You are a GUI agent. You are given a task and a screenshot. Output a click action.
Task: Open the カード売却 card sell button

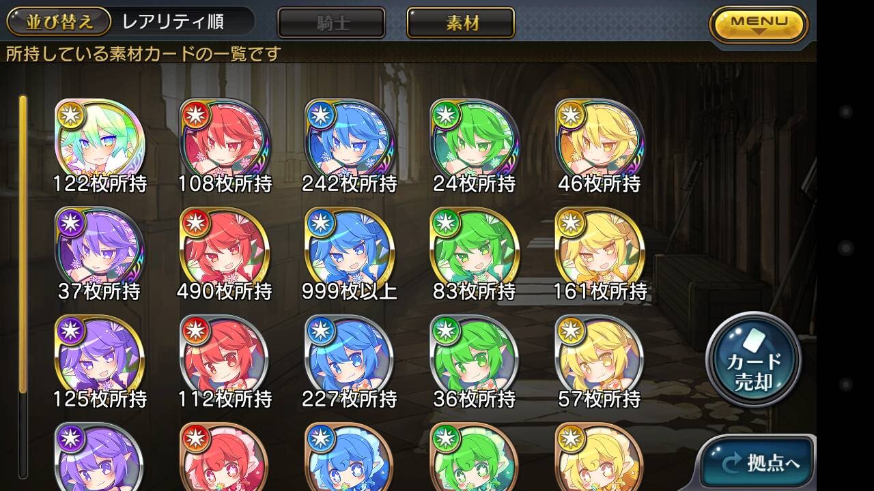click(x=753, y=359)
